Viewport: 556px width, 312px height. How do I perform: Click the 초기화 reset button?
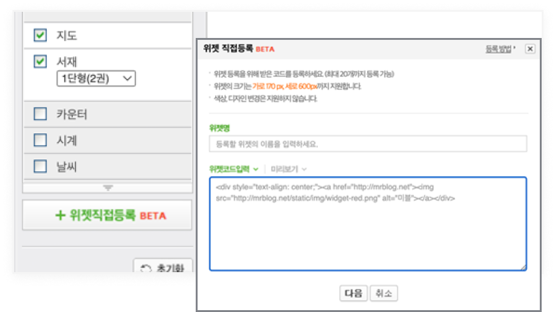point(163,267)
